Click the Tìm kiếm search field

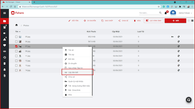click(x=149, y=13)
